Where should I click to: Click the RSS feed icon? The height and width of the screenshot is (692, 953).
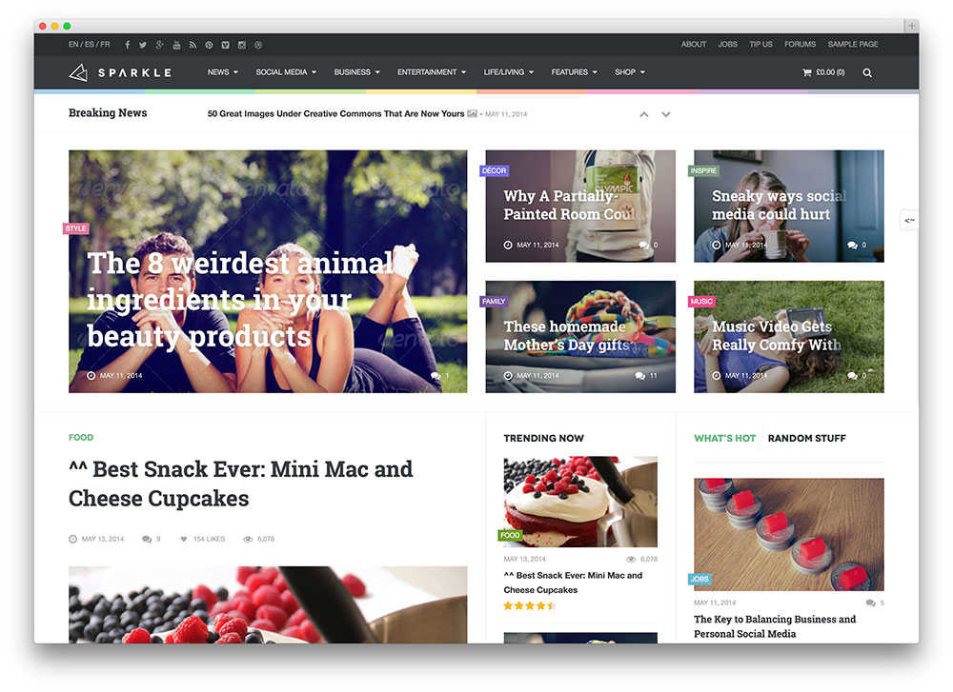pos(193,45)
